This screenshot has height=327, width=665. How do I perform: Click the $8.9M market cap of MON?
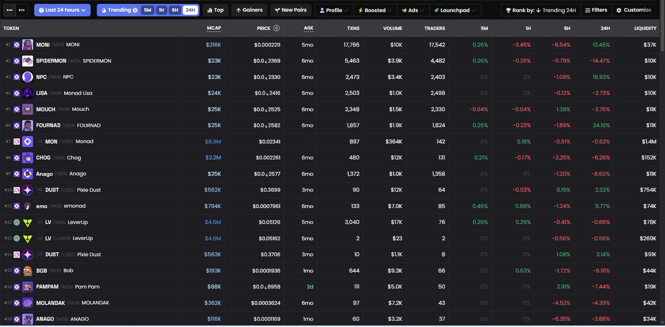click(x=213, y=141)
